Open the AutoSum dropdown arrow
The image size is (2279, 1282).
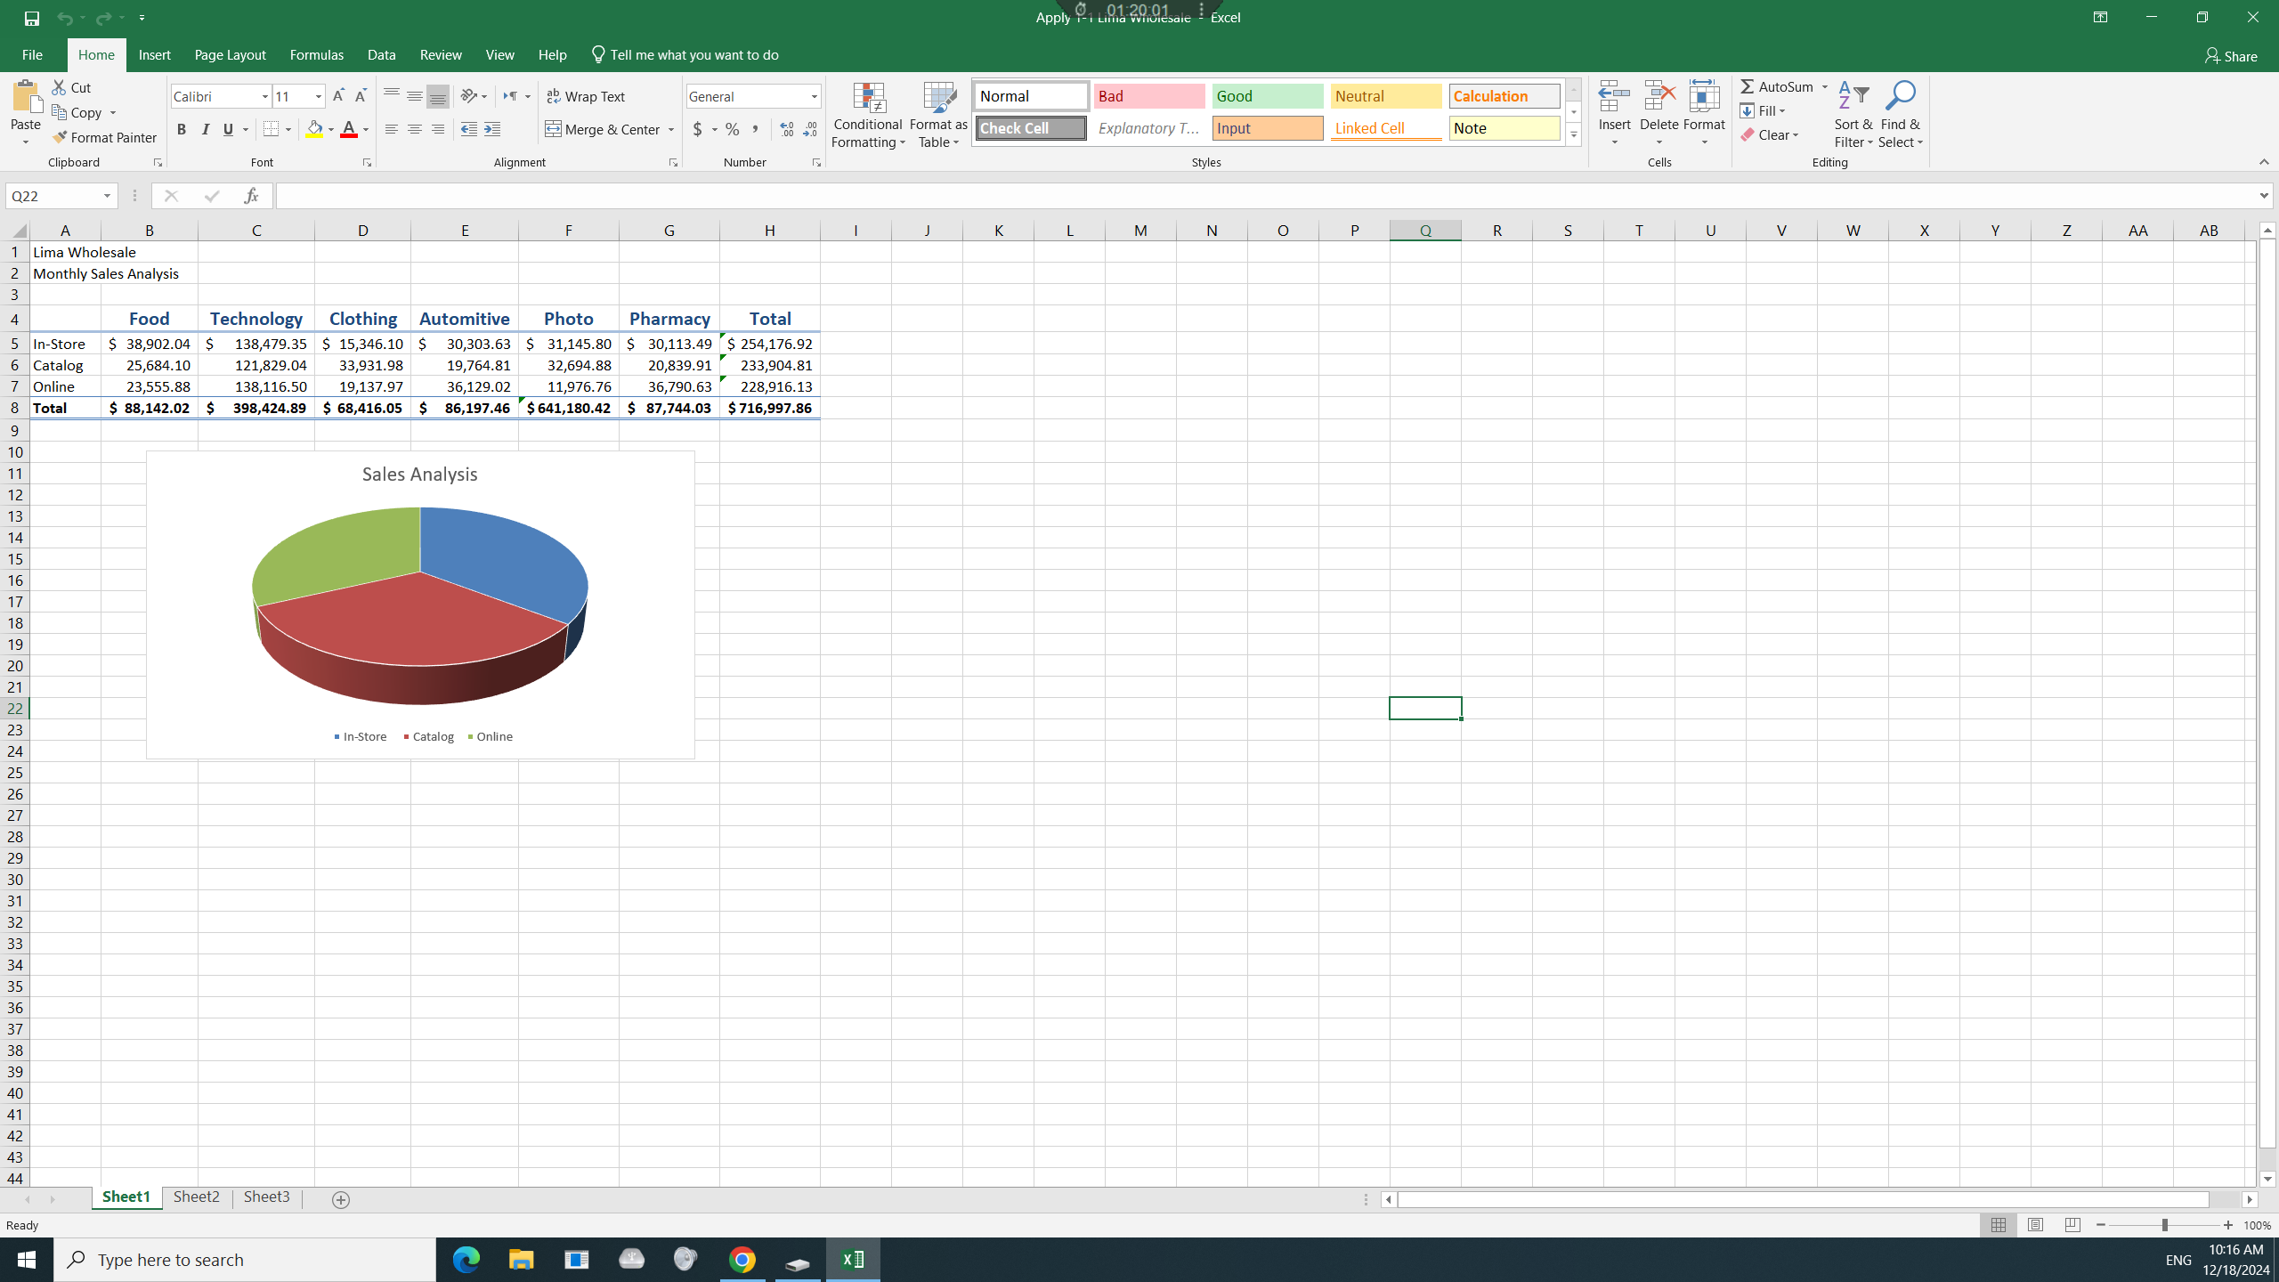click(x=1824, y=87)
